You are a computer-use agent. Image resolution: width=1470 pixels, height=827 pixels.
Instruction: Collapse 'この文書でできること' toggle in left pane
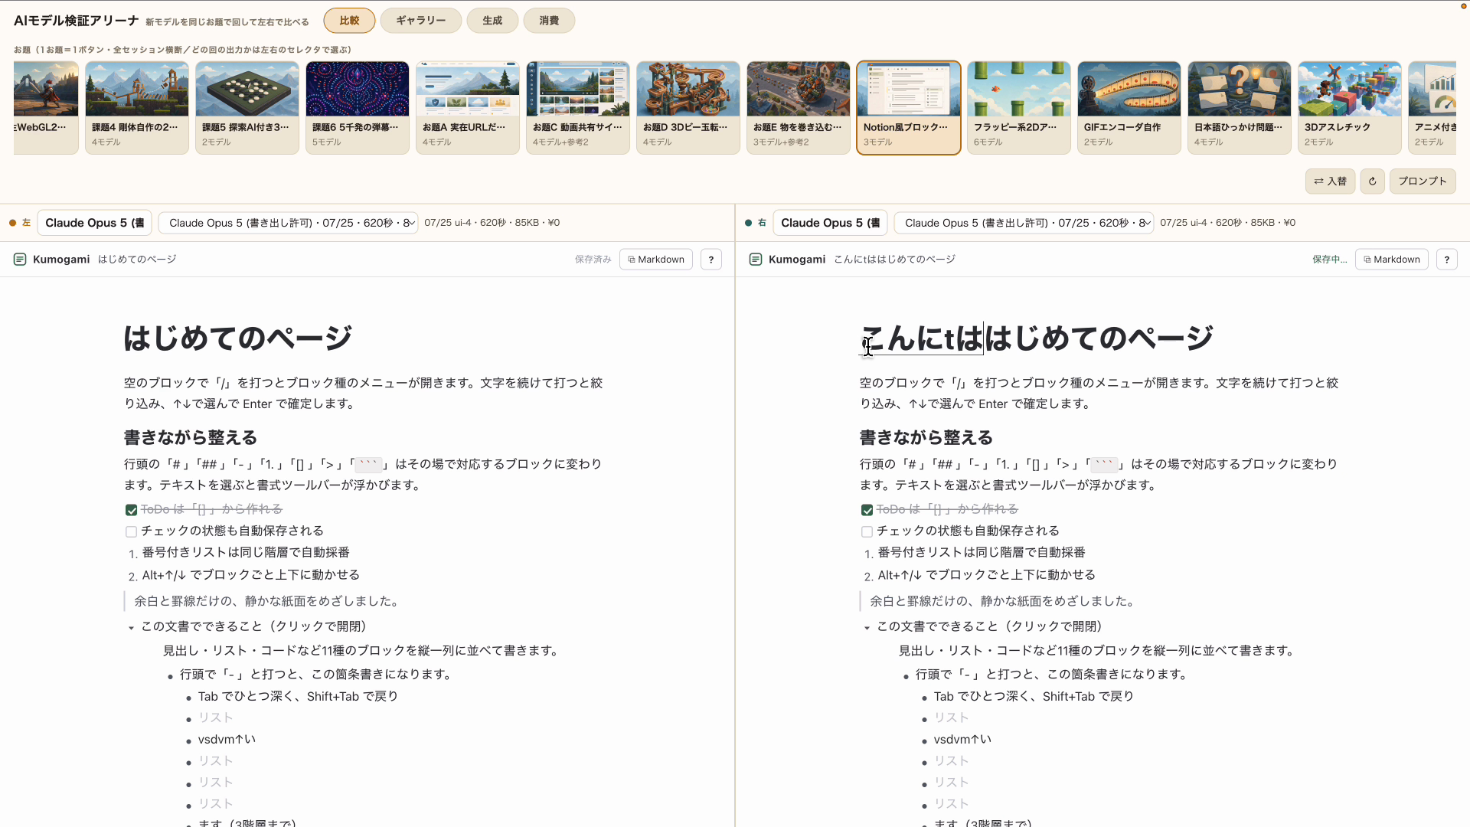(x=131, y=627)
